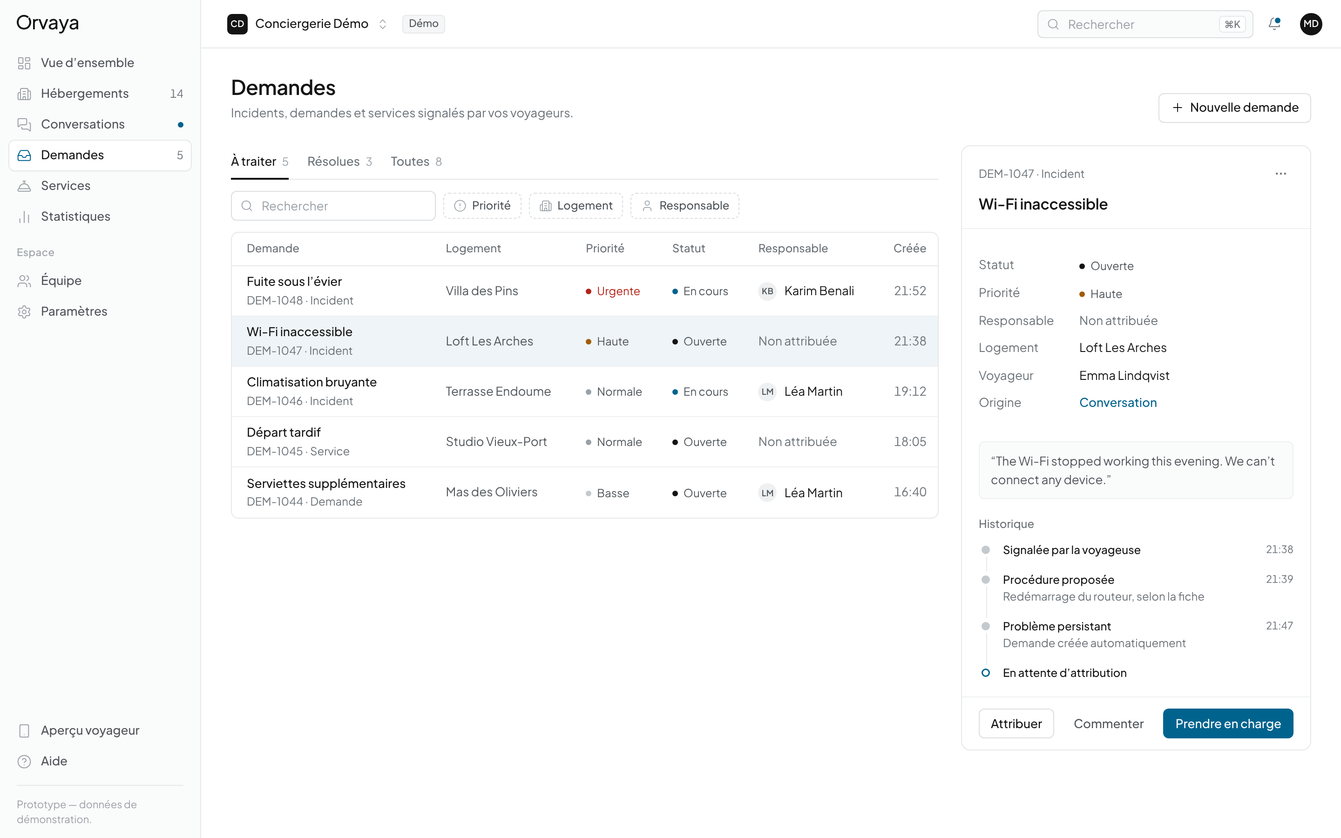This screenshot has height=838, width=1341.
Task: Select Départ tardif request
Action: point(585,442)
